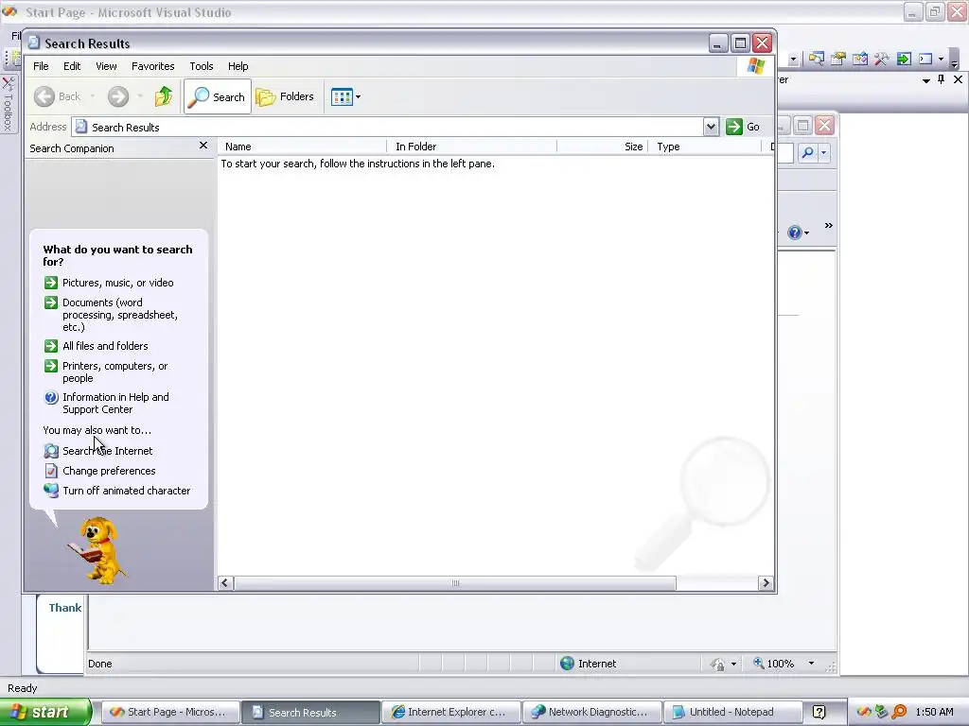Search for Pictures, music, or video
This screenshot has width=969, height=726.
[118, 283]
